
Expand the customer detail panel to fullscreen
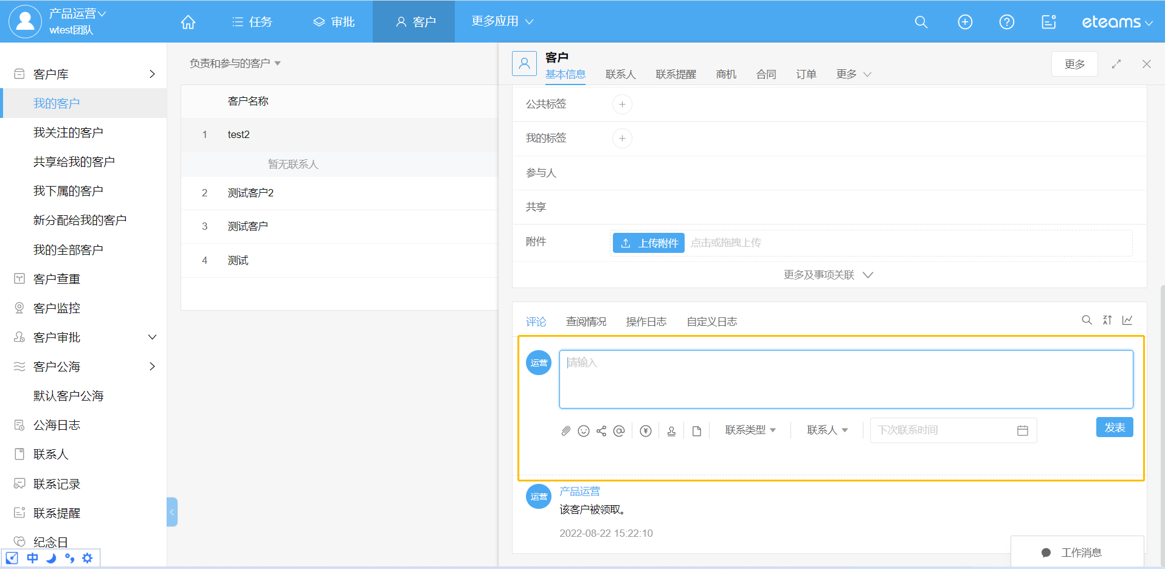pos(1116,64)
